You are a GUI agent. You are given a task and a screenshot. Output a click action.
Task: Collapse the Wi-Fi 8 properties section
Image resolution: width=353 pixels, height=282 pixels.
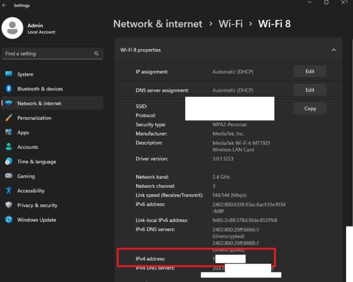pyautogui.click(x=334, y=50)
